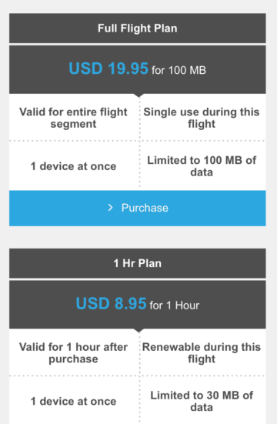The image size is (277, 424).
Task: Click '1 device at once' under Full Flight Plan
Action: coord(73,166)
